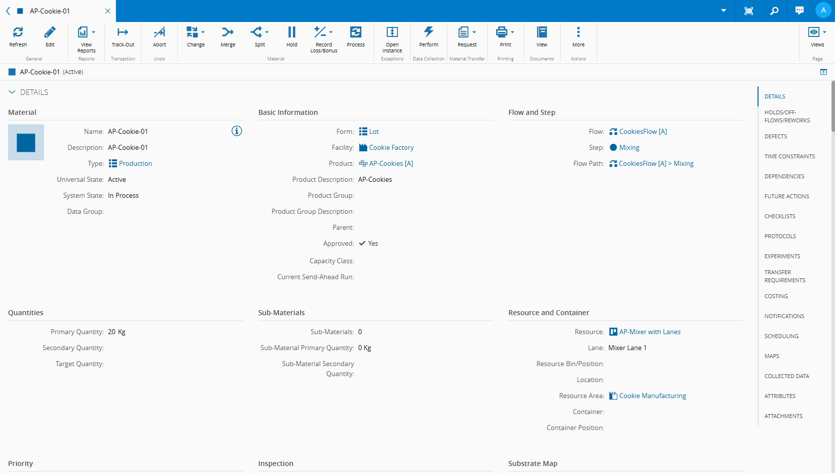835x473 pixels.
Task: Click the barcode scanner icon
Action: coord(749,11)
